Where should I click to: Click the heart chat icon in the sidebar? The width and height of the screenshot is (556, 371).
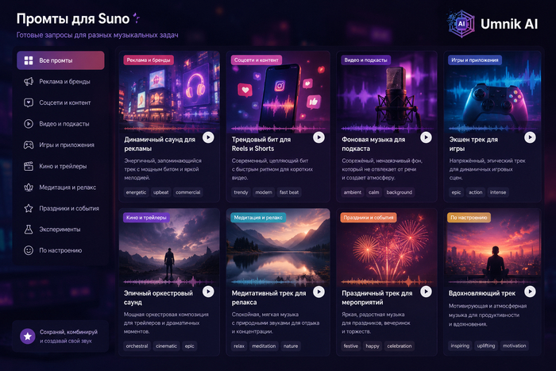pyautogui.click(x=29, y=102)
